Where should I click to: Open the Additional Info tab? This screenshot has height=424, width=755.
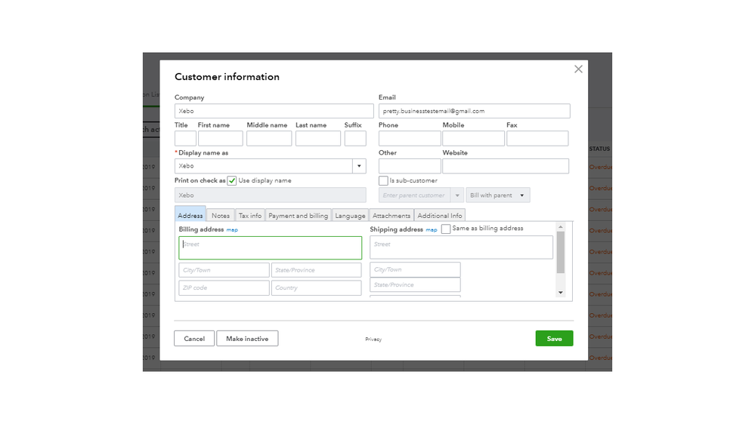[x=440, y=215]
